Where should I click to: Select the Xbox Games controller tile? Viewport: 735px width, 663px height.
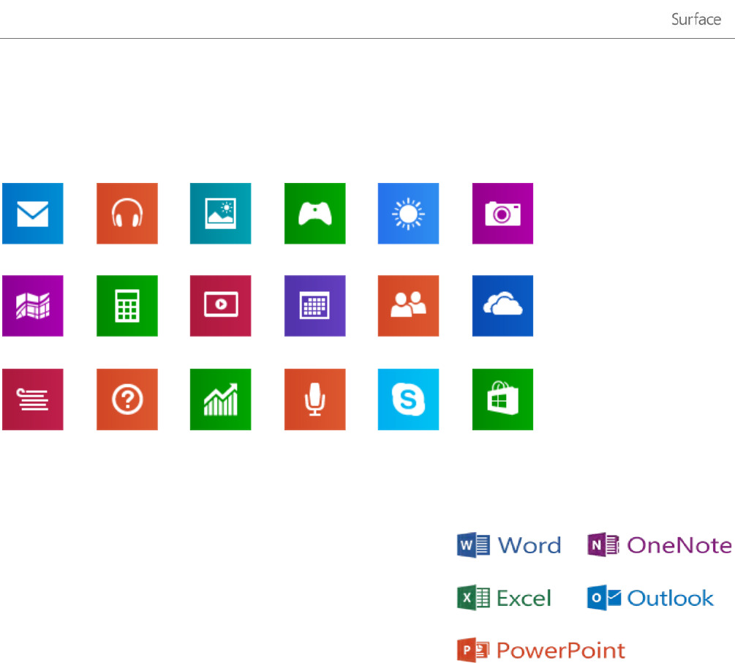(315, 214)
